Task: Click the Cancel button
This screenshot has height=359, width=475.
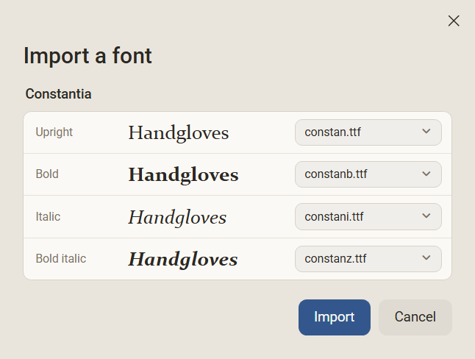Action: [x=415, y=317]
